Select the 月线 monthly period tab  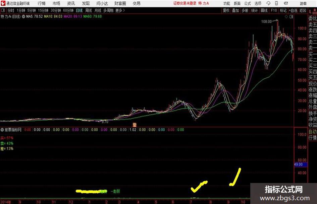[98, 10]
